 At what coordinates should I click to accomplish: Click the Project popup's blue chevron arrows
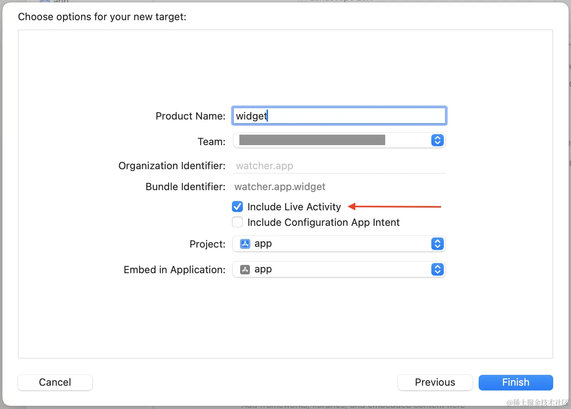437,244
